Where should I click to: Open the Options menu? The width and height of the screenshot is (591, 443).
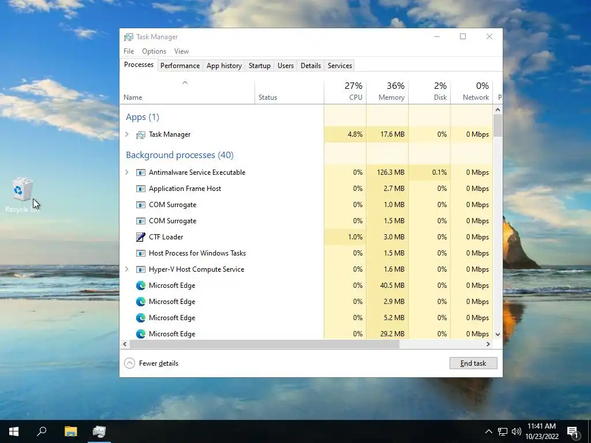pos(154,51)
